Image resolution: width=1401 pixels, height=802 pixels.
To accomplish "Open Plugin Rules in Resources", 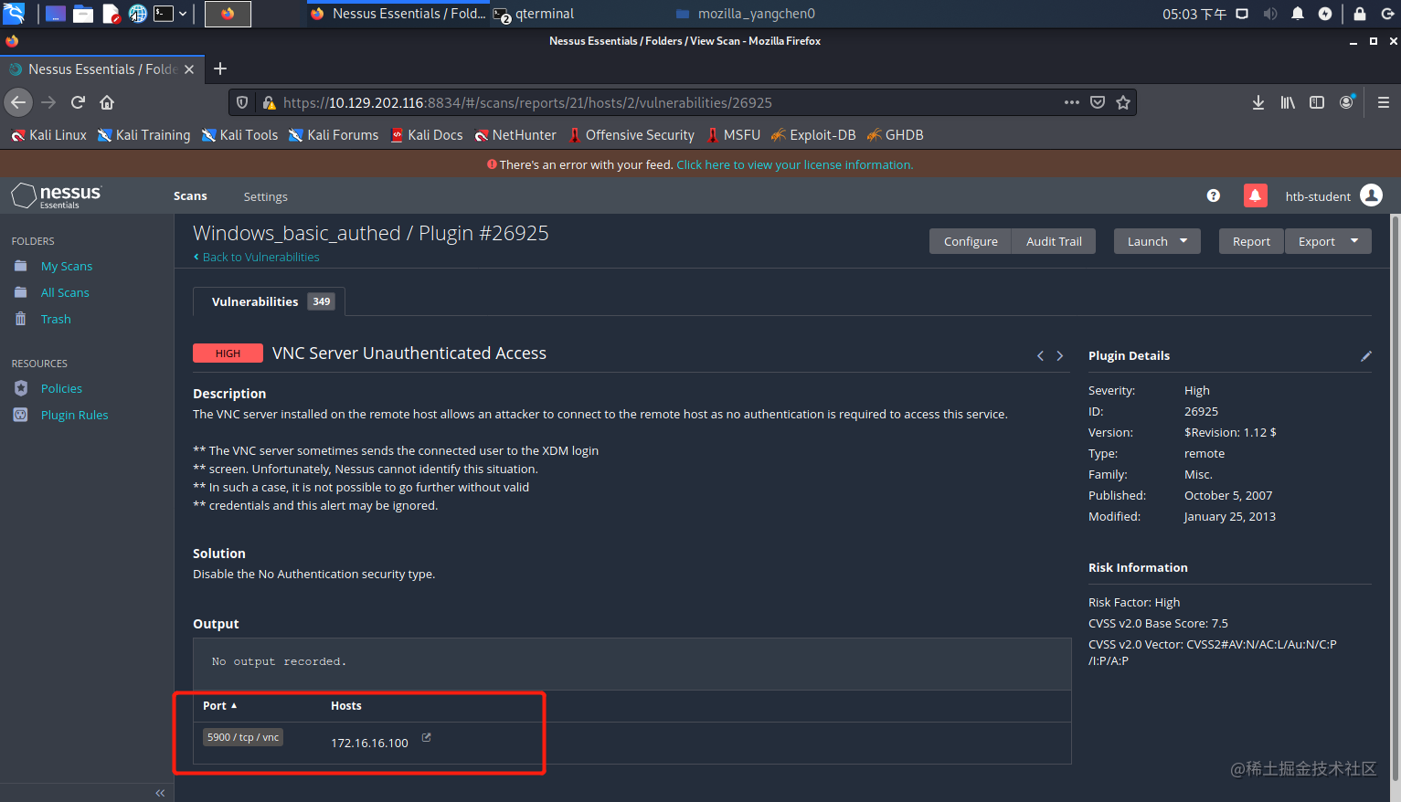I will 74,415.
